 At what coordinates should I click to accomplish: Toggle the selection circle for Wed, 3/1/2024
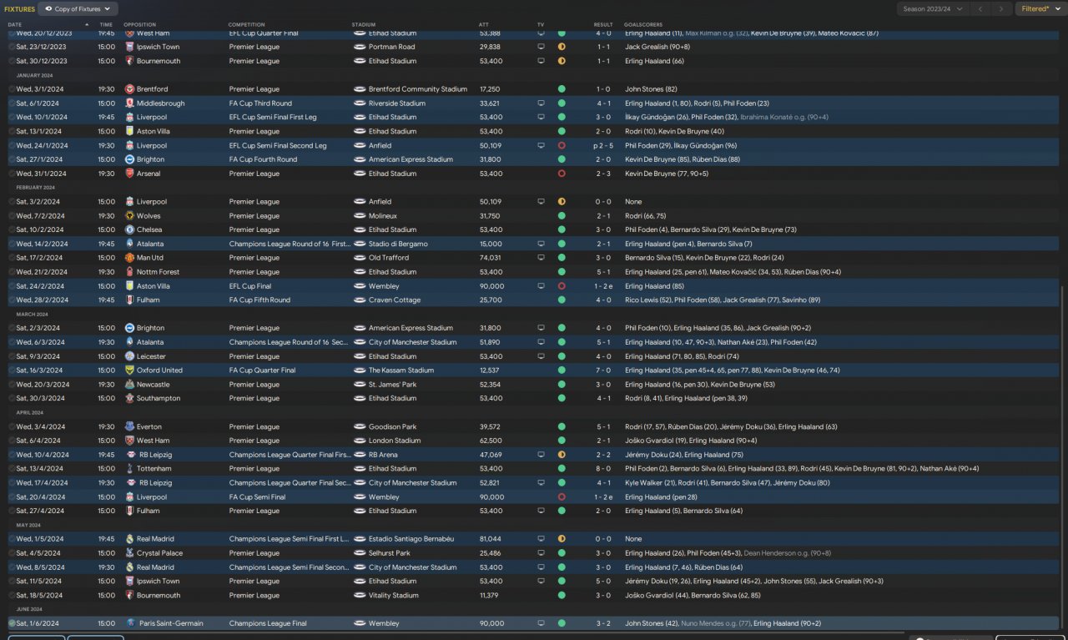coord(12,89)
